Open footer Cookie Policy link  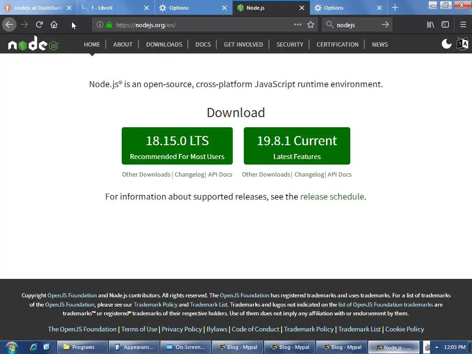(405, 329)
